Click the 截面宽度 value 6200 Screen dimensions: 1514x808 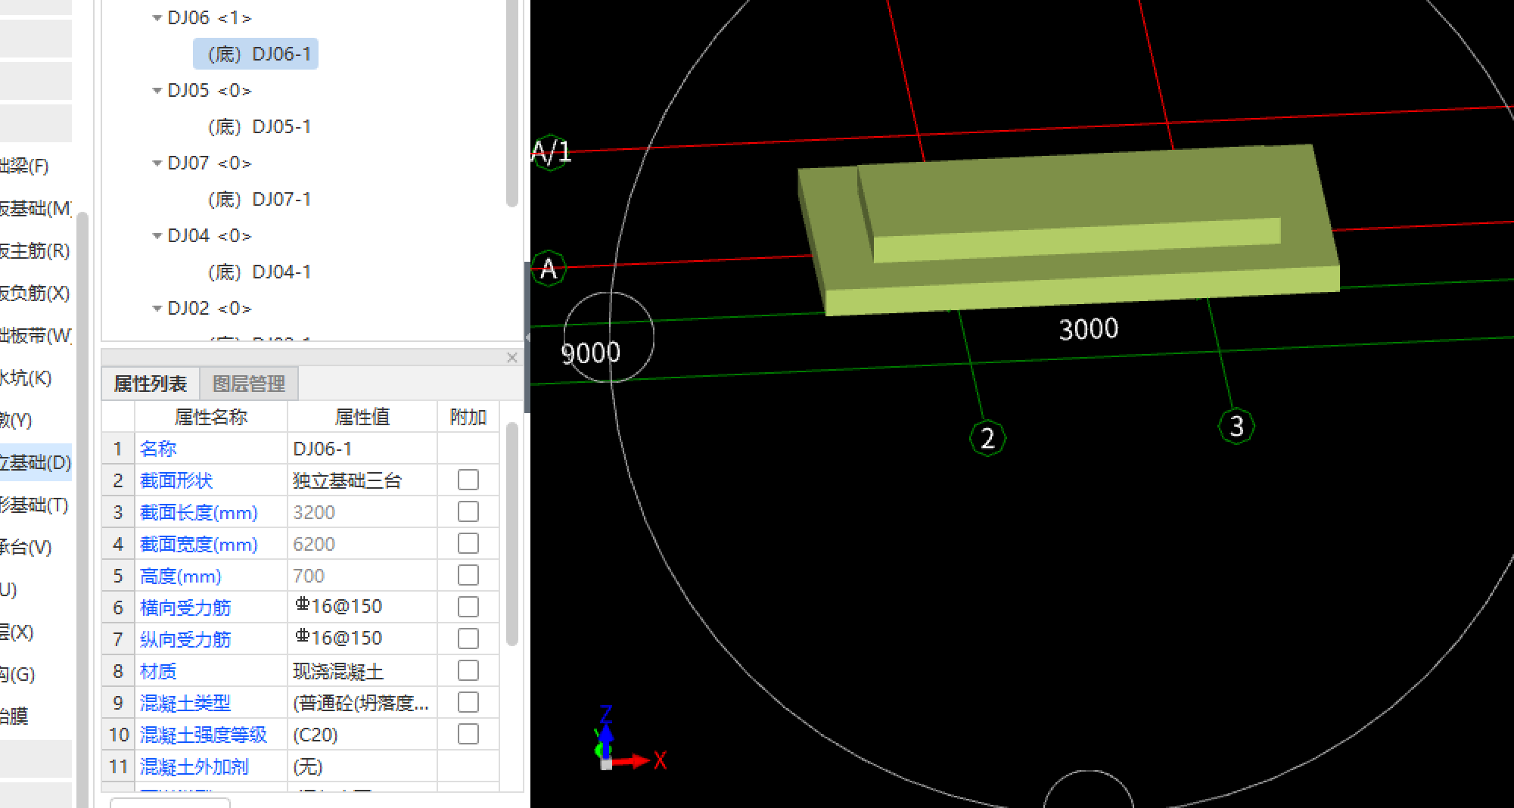click(x=362, y=544)
